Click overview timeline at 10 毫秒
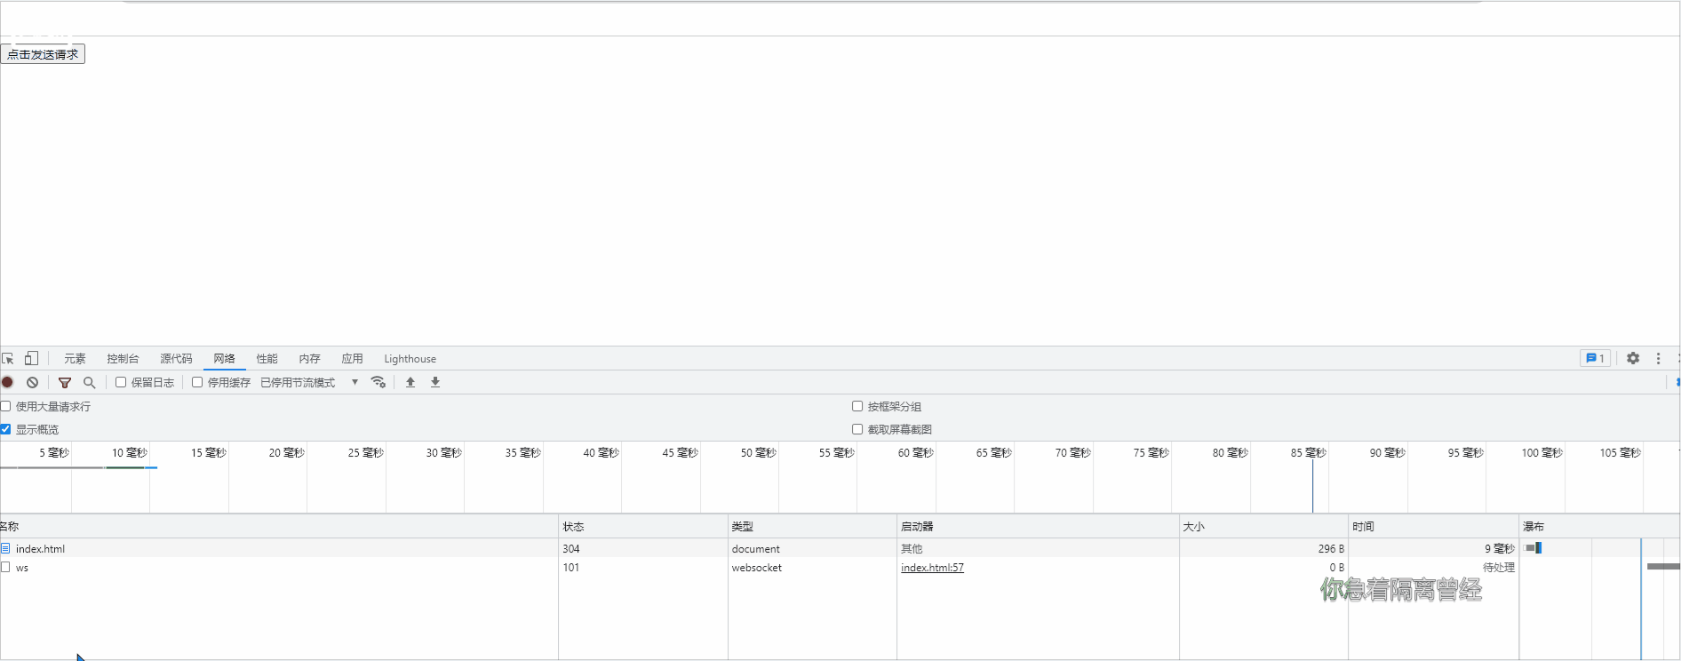 [129, 453]
